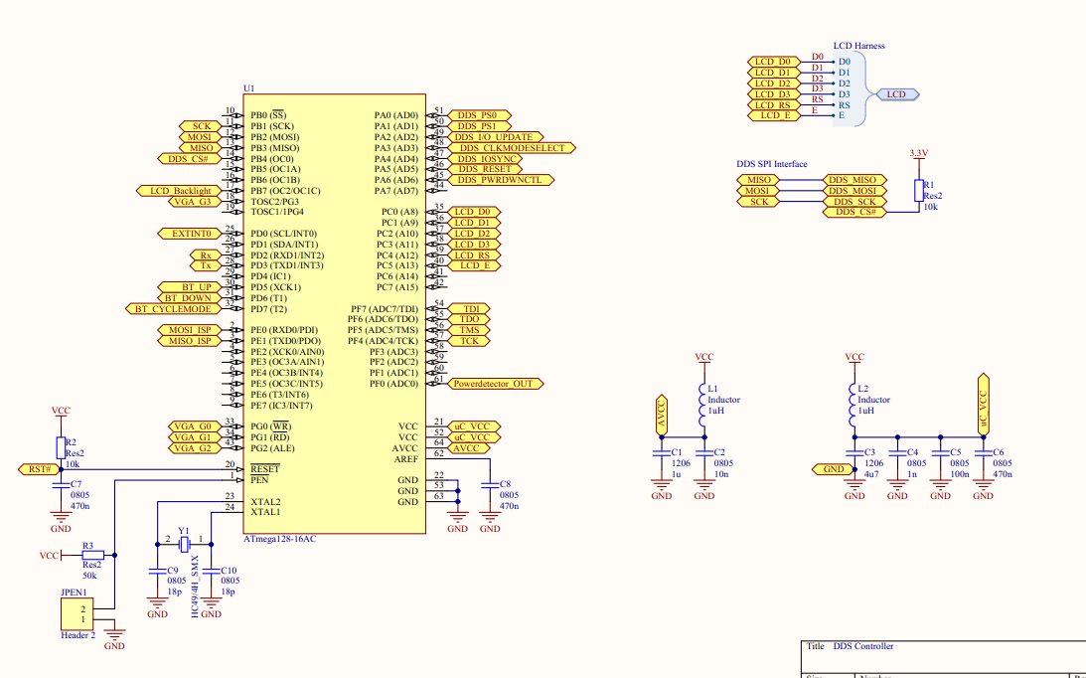Select capacitor C2 symbol
Image resolution: width=1086 pixels, height=678 pixels.
click(x=704, y=452)
